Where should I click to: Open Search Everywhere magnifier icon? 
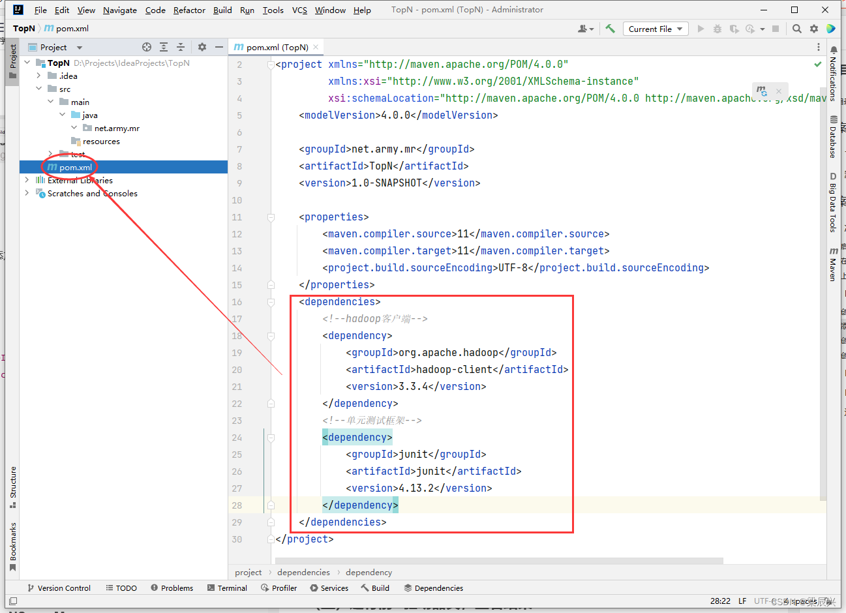click(x=796, y=29)
